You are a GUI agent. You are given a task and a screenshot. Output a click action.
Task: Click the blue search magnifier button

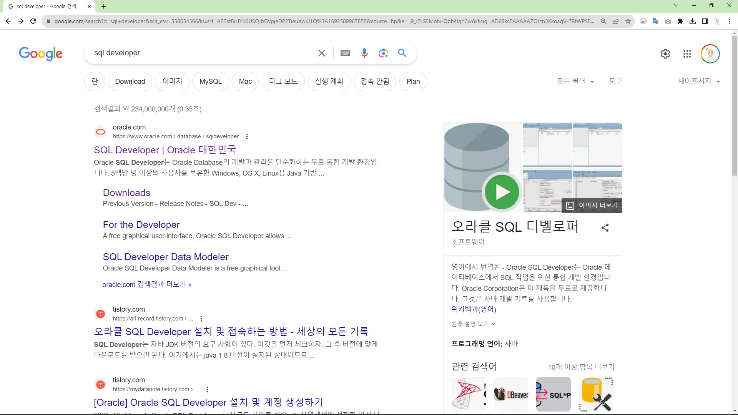pos(402,53)
